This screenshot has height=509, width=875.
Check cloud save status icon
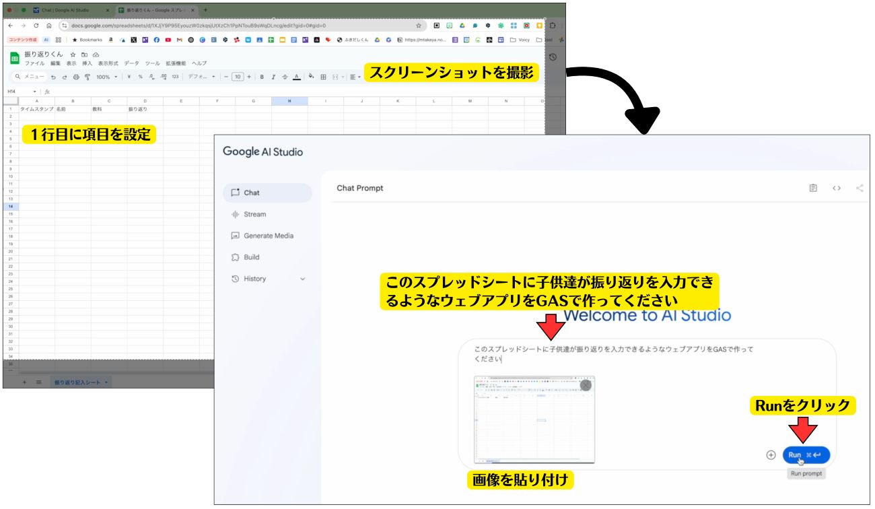96,54
